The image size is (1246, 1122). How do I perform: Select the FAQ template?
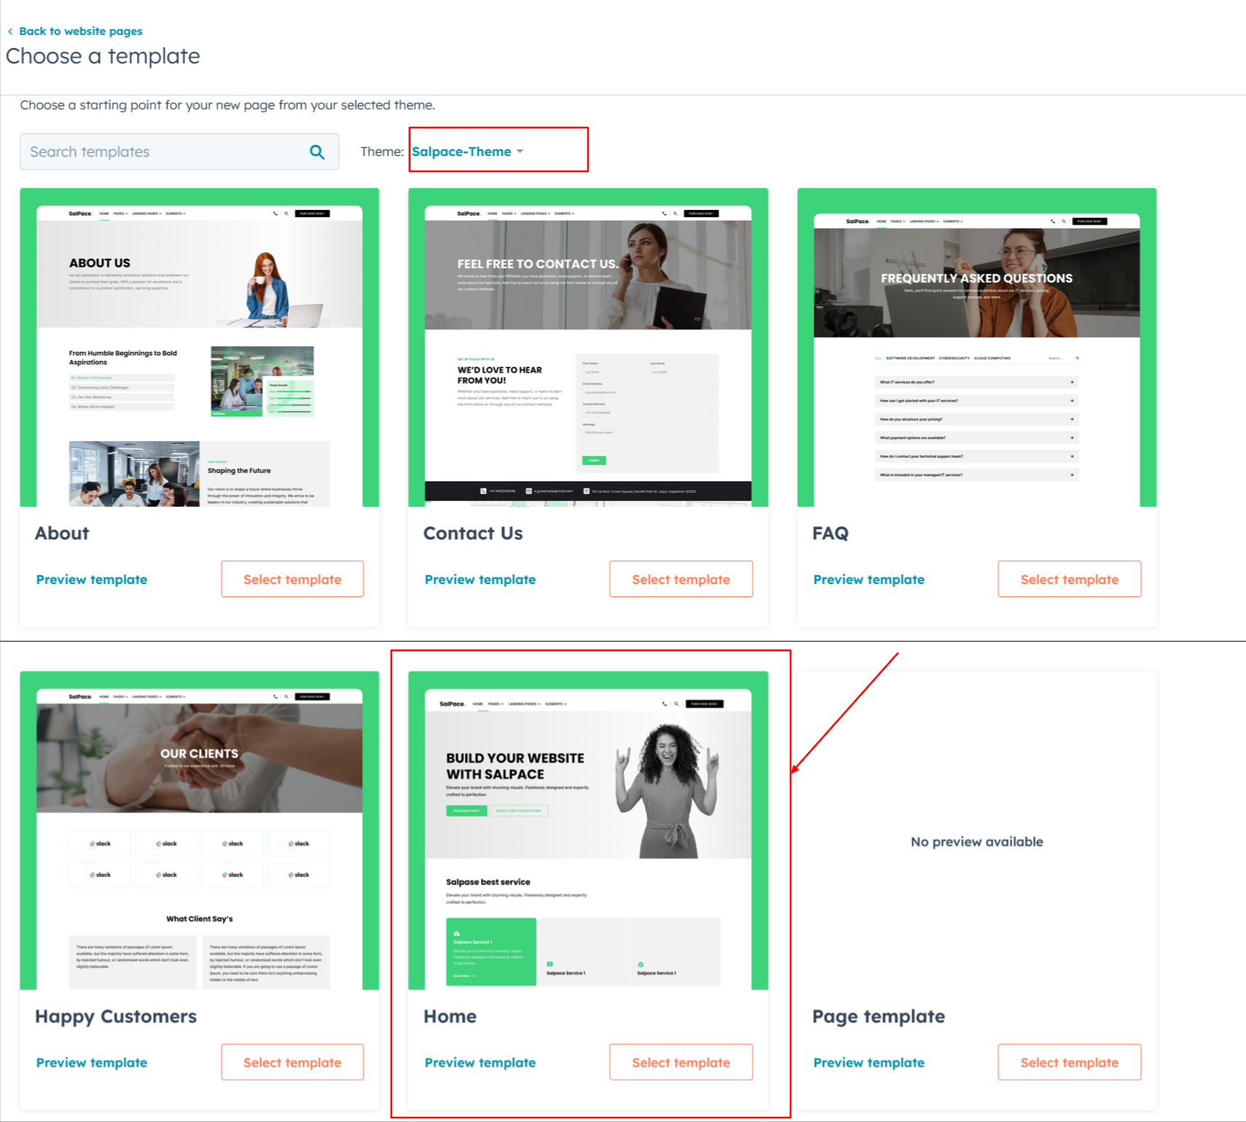point(1069,580)
